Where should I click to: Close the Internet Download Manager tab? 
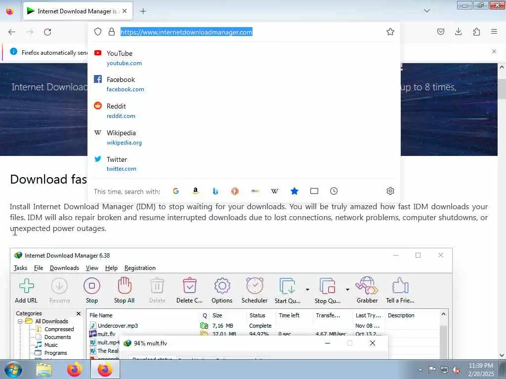[x=125, y=11]
